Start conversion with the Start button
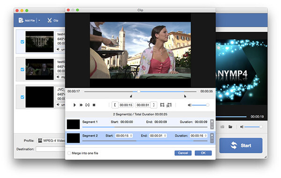This screenshot has width=281, height=178. (x=241, y=145)
